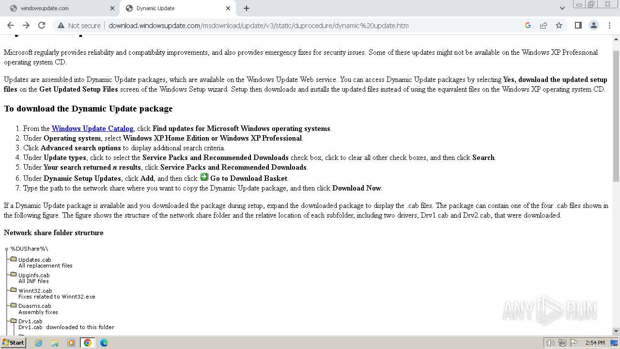Close the windowsupdate.com tab
Viewport: 620px width, 349px height.
pyautogui.click(x=112, y=8)
